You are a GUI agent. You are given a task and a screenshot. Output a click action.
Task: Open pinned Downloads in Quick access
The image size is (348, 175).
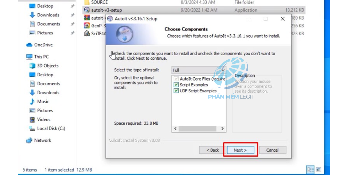pos(48,15)
